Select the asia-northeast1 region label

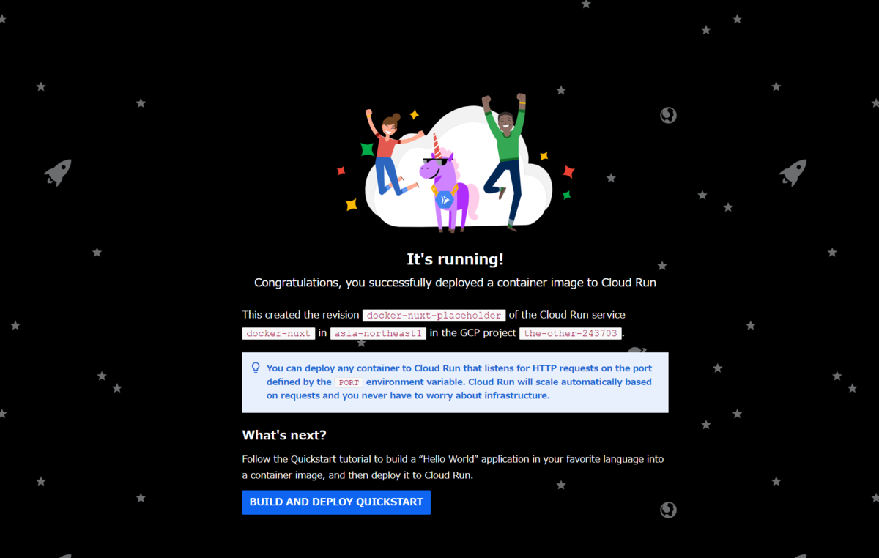click(x=378, y=334)
